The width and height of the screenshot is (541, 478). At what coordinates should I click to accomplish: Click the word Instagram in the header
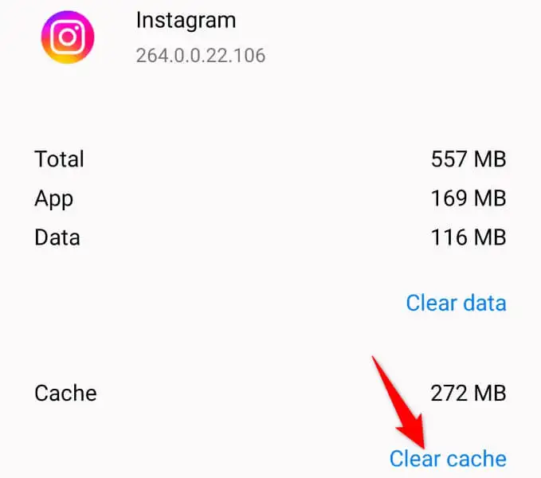click(186, 21)
